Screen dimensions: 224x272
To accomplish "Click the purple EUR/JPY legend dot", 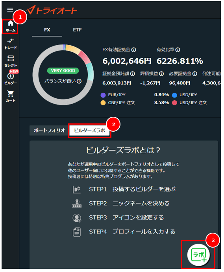I will click(x=103, y=95).
